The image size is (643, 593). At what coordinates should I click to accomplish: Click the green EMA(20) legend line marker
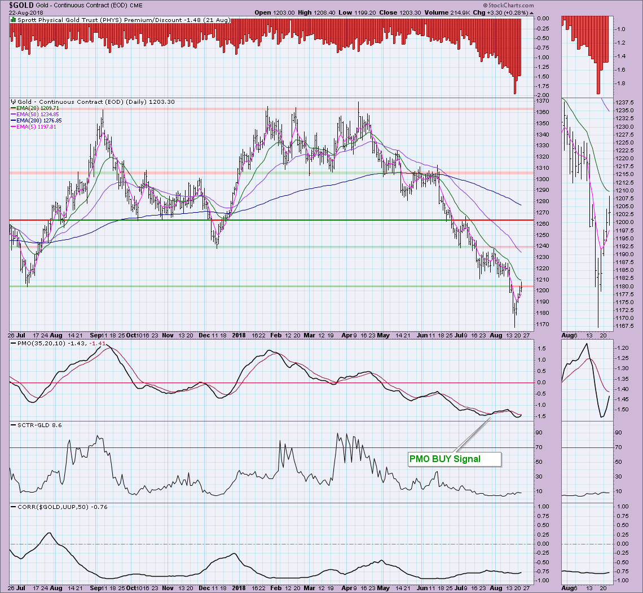tap(13, 108)
